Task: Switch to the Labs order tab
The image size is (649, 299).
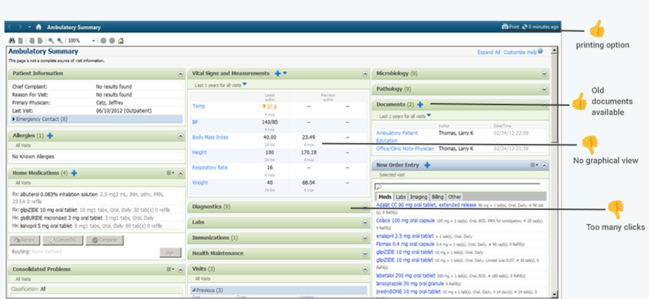Action: (x=401, y=197)
